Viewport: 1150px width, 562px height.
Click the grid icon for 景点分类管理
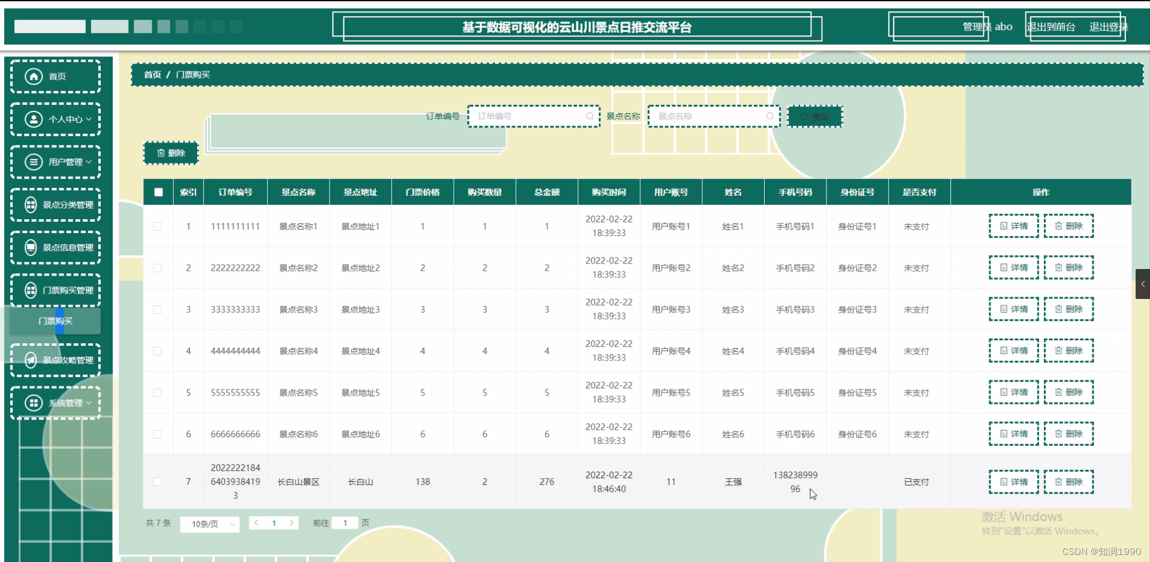point(31,205)
